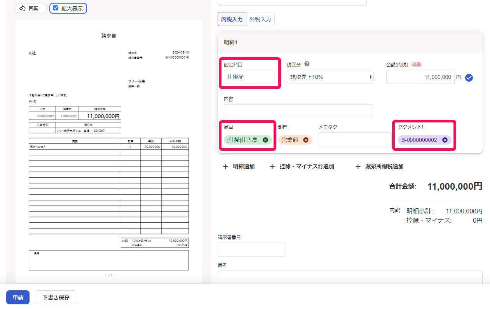Remove the B-0000000002 segment tag
The image size is (490, 309).
pyautogui.click(x=445, y=140)
